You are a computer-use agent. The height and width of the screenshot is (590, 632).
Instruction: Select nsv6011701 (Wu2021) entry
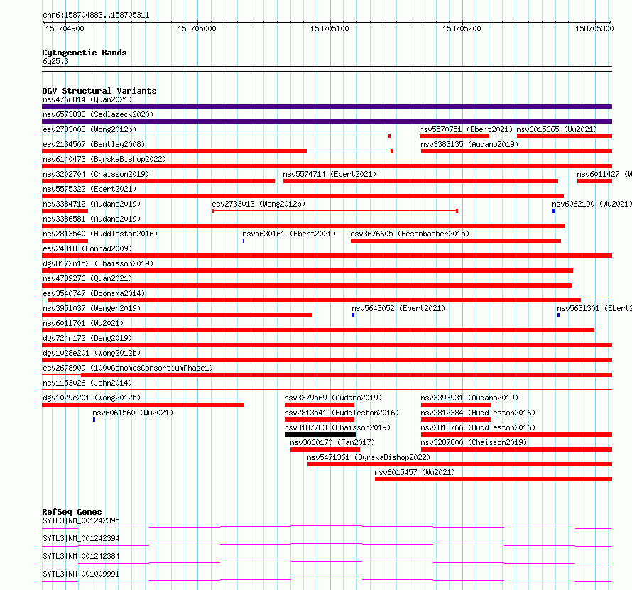[83, 323]
